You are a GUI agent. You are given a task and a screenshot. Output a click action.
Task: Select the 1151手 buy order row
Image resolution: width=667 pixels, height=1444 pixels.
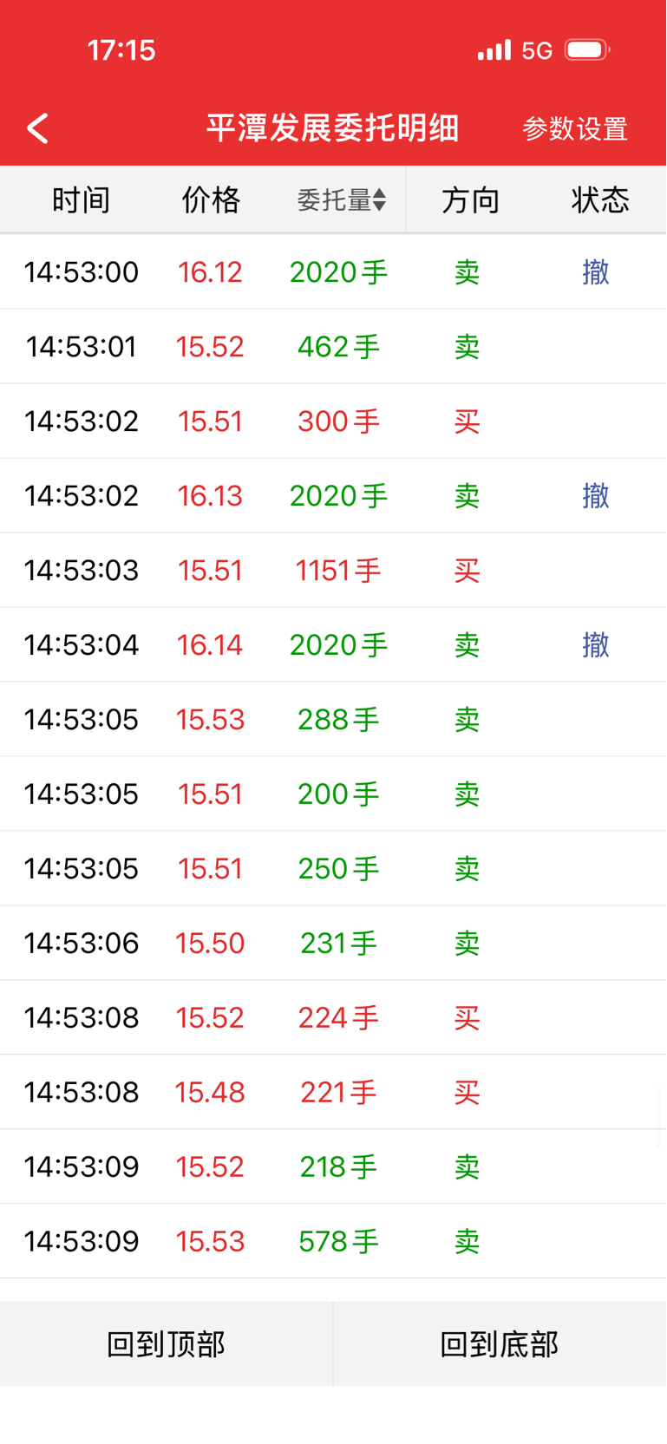[333, 571]
